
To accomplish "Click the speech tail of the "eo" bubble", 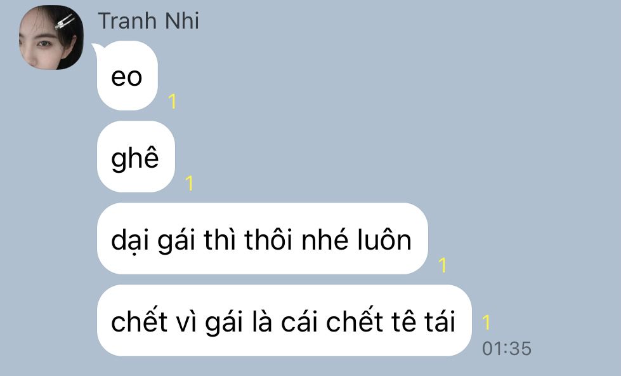I will (x=96, y=50).
